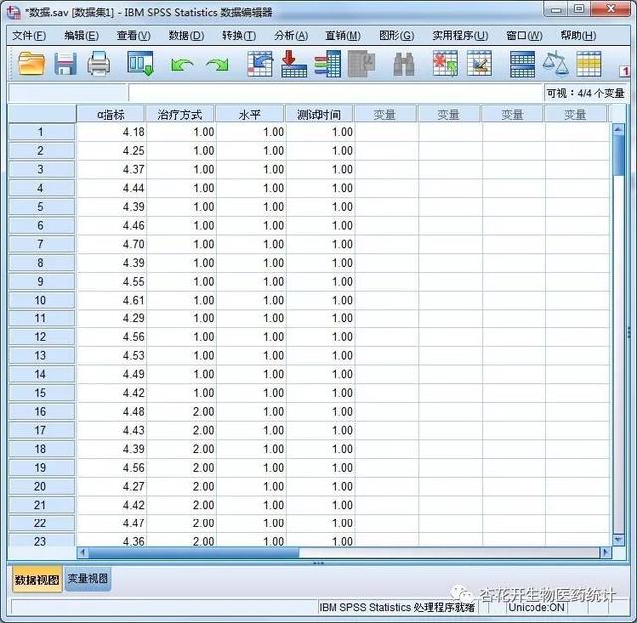The height and width of the screenshot is (623, 637).
Task: Open the 图形(G) menu
Action: click(x=396, y=36)
